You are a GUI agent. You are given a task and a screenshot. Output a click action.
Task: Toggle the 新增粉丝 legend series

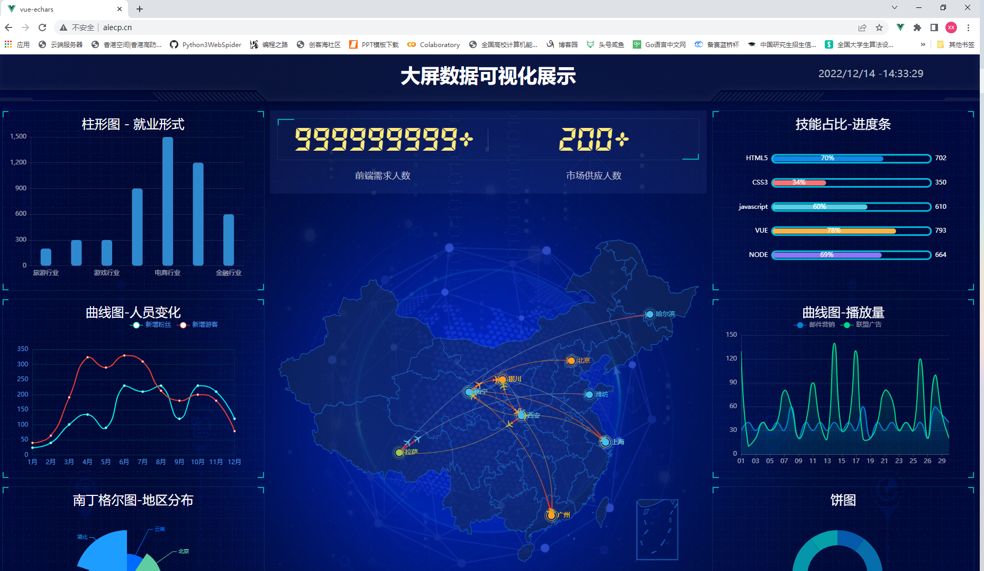point(151,325)
